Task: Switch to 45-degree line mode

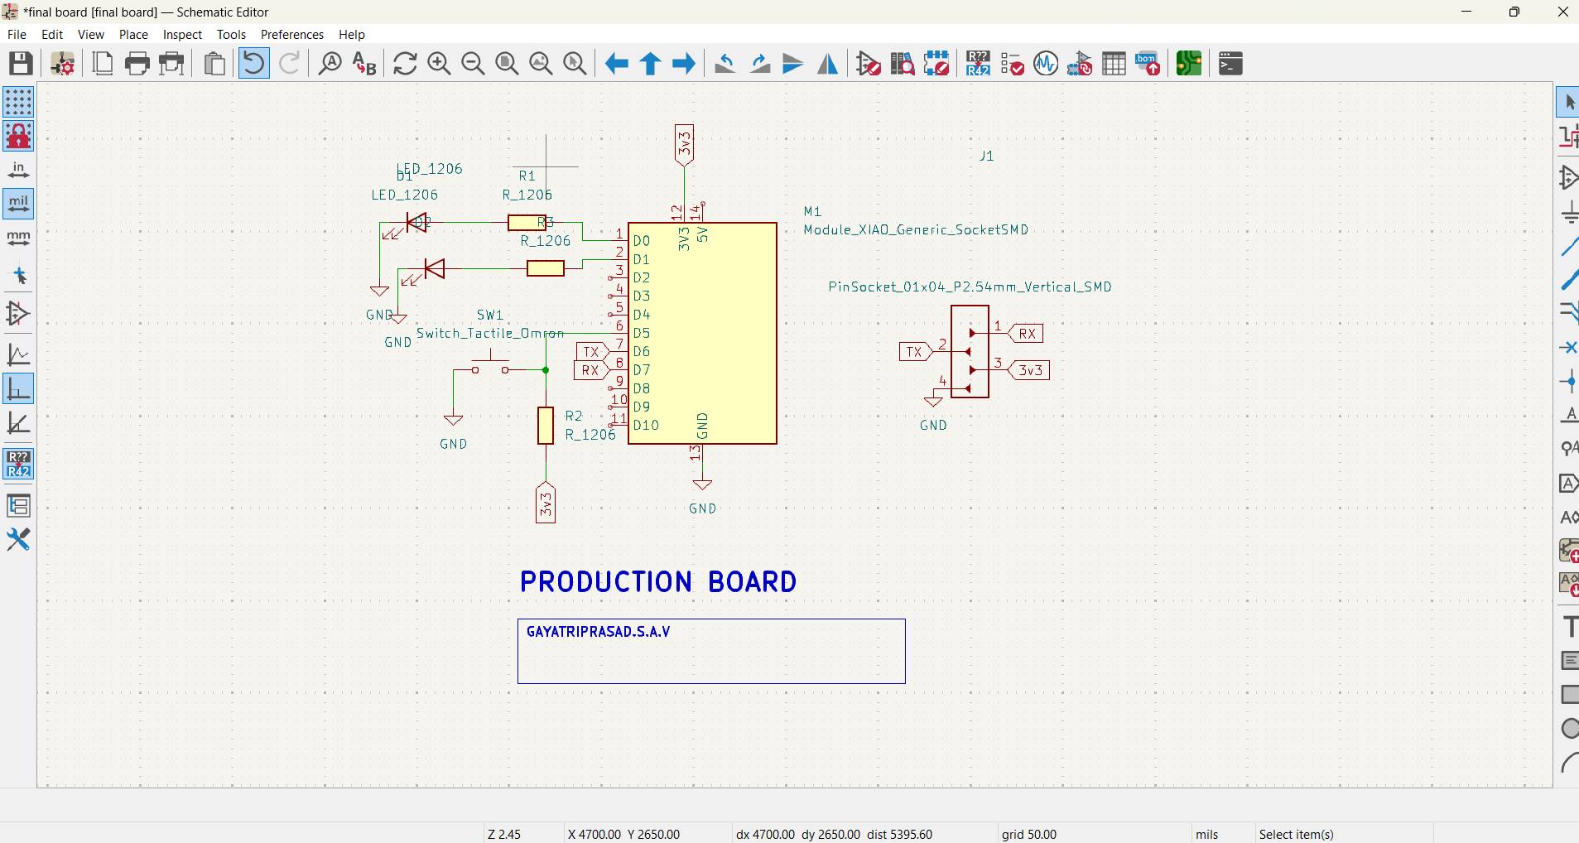Action: 18,423
